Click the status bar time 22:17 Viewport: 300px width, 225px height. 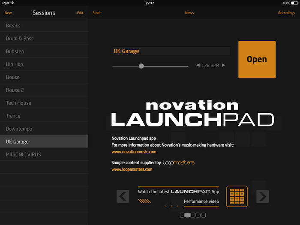coord(150,3)
